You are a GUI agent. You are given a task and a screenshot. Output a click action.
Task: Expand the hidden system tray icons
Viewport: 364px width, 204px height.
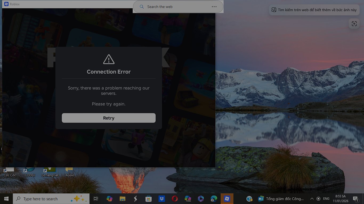click(x=312, y=199)
